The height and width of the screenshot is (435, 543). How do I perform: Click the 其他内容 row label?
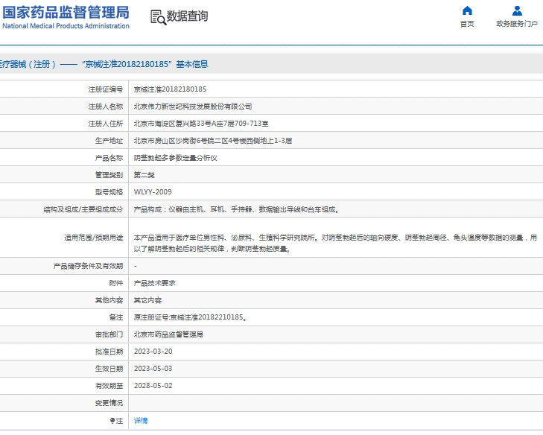click(109, 300)
